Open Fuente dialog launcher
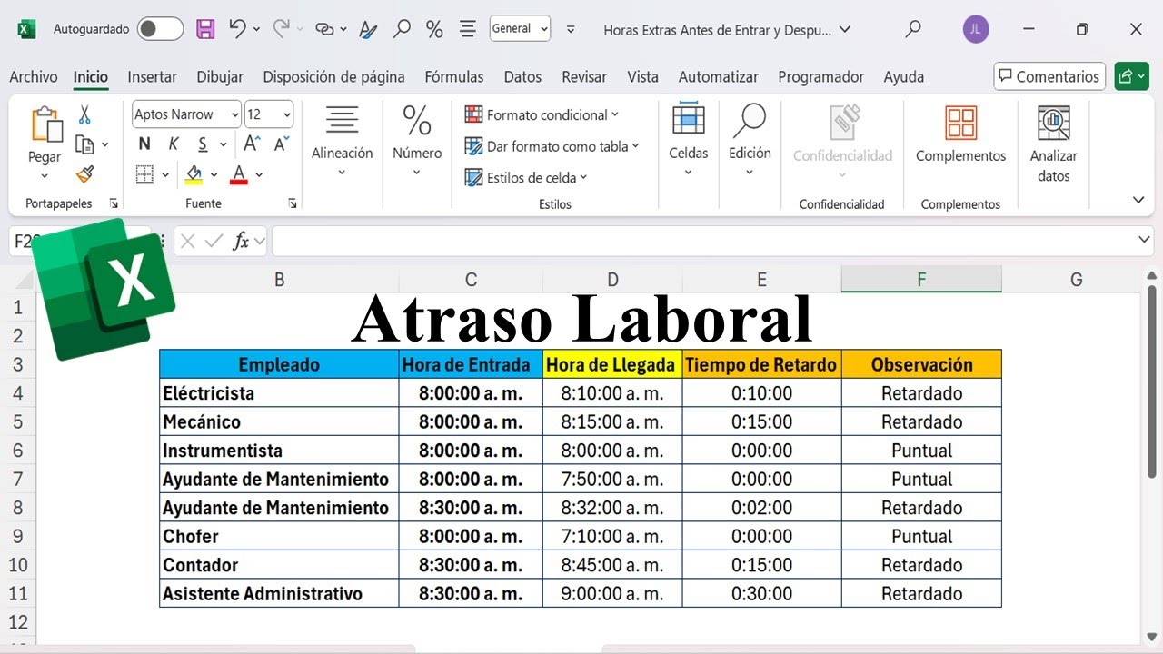Image resolution: width=1163 pixels, height=654 pixels. click(x=293, y=203)
